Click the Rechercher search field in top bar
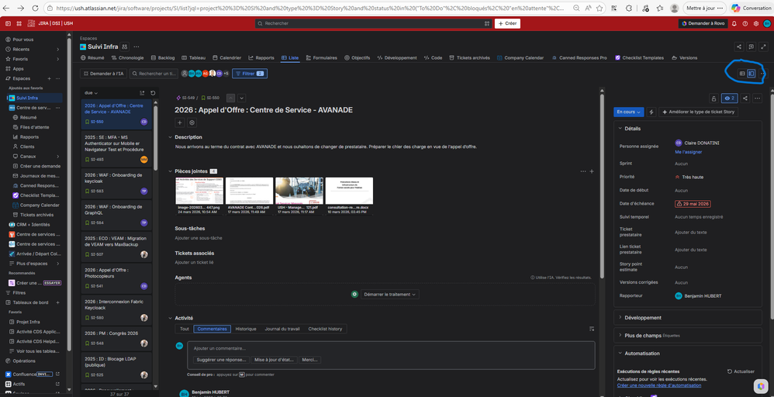 [x=374, y=23]
